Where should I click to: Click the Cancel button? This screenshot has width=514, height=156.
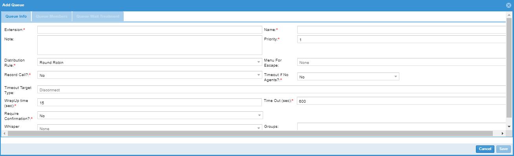pos(485,149)
